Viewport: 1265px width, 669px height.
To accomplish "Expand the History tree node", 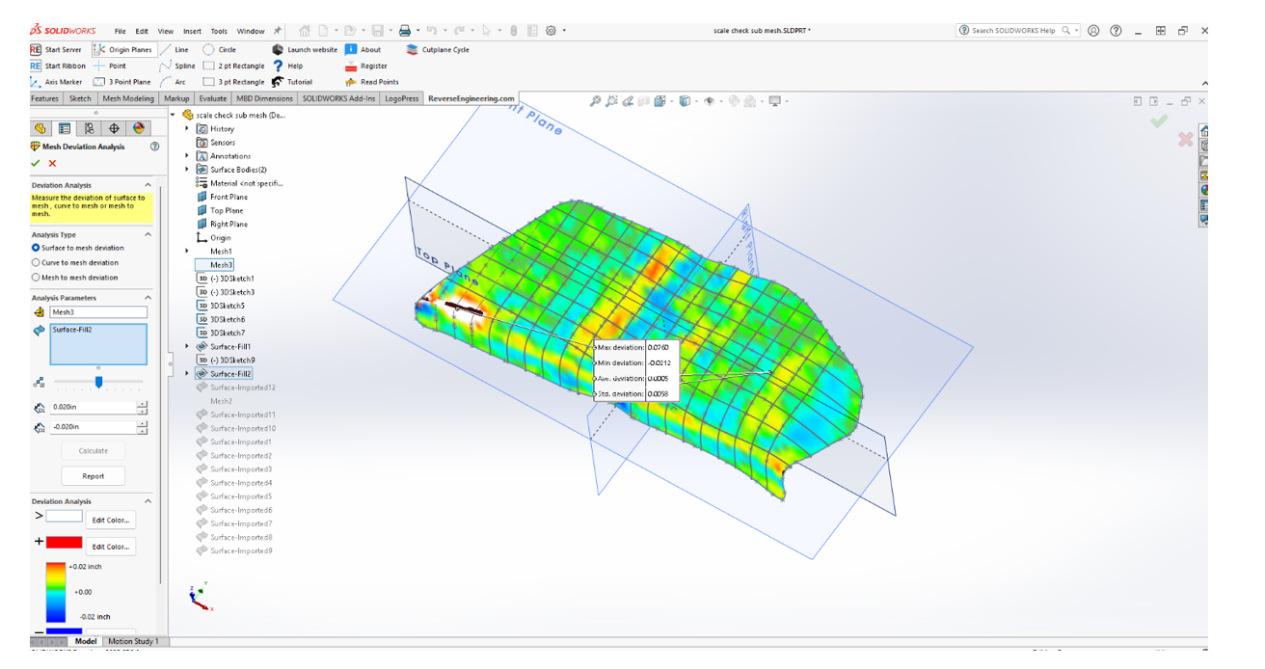I will [x=187, y=128].
